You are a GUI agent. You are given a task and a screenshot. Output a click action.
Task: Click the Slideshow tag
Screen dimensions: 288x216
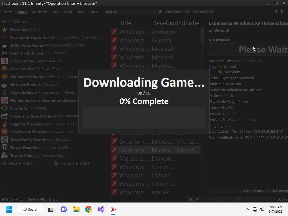click(x=231, y=72)
